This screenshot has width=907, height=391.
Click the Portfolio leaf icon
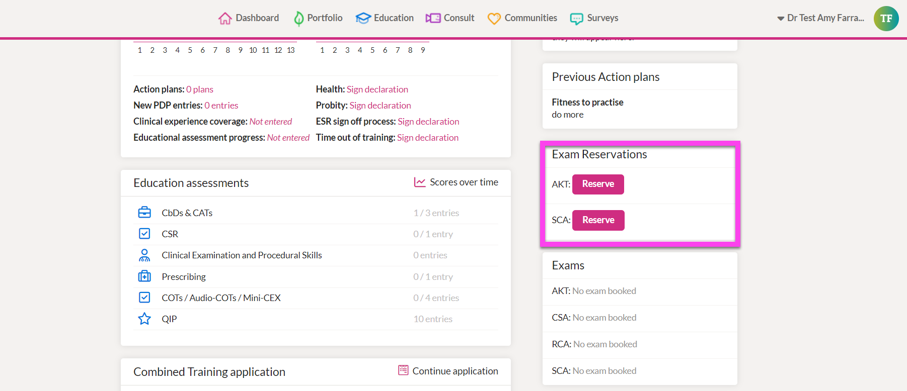tap(298, 19)
